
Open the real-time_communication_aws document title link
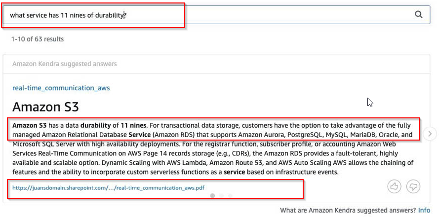(x=61, y=88)
